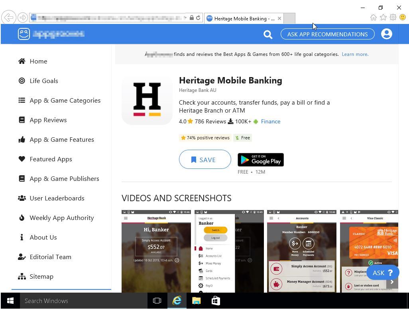Open Windows Store from taskbar

[x=216, y=301]
